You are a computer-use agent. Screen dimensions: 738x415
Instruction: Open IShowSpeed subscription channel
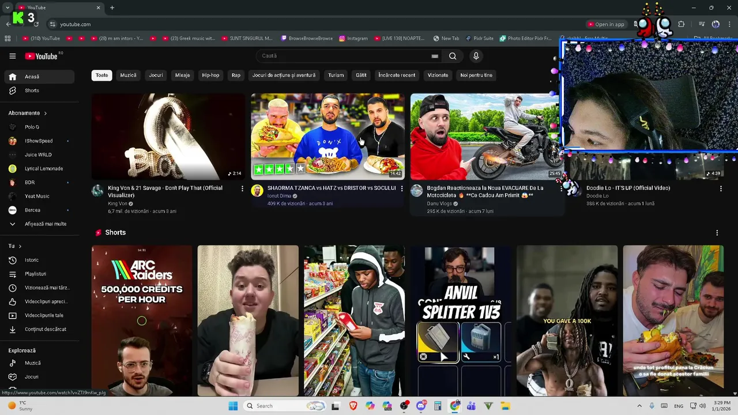39,141
